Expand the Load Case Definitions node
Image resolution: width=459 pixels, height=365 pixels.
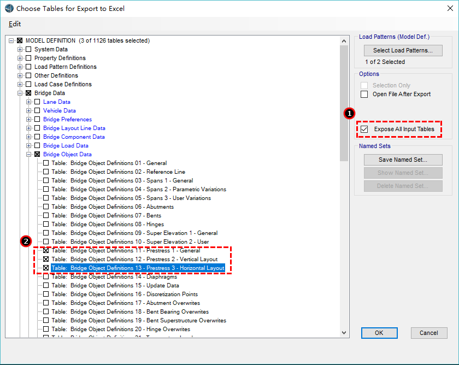20,84
